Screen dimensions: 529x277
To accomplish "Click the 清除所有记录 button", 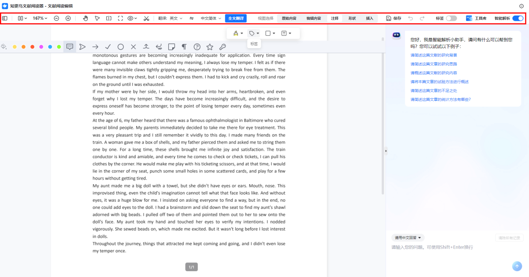I will point(509,238).
